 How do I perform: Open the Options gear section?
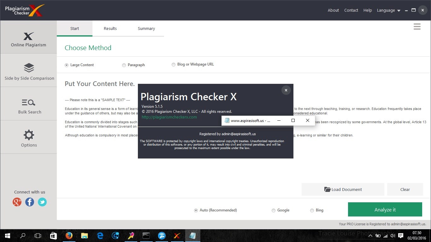pyautogui.click(x=28, y=137)
